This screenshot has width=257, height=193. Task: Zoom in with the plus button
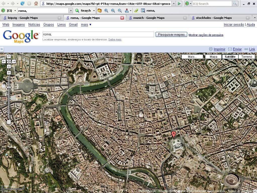click(x=9, y=73)
